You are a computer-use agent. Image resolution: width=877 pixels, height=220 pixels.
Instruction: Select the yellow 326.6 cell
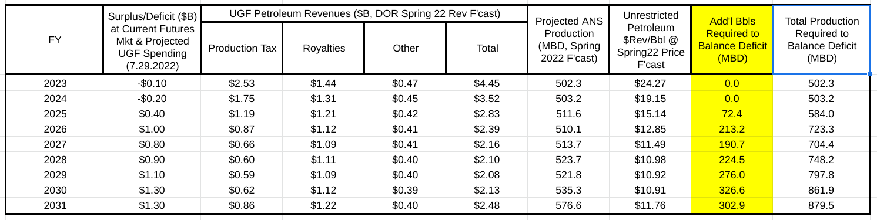click(x=732, y=189)
